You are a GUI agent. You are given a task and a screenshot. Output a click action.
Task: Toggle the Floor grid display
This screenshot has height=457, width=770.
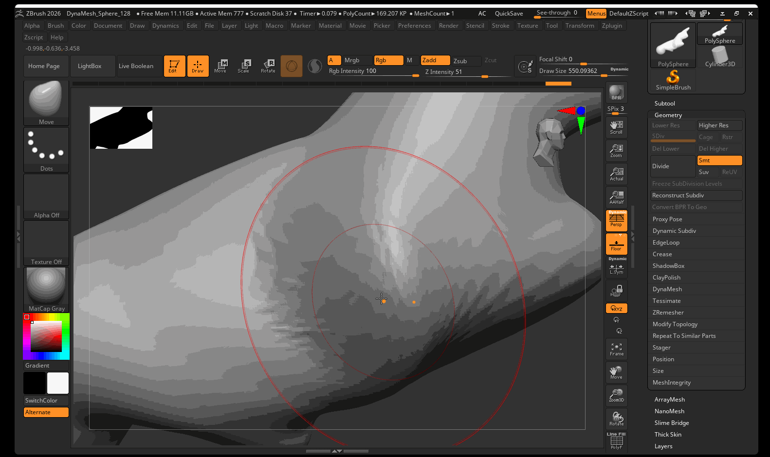(x=616, y=244)
